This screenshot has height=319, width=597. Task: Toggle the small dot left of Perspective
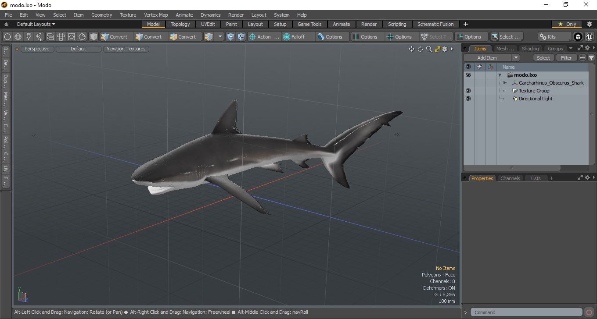point(17,49)
